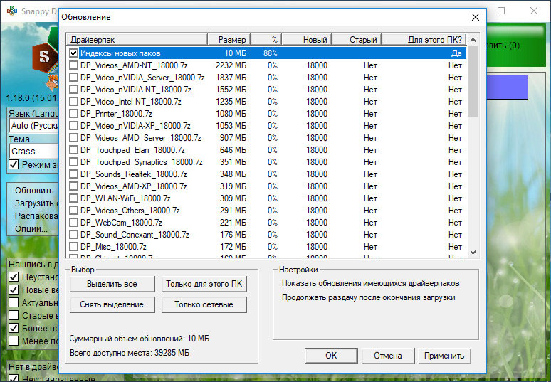This screenshot has width=551, height=382.
Task: Check the DP_WebCam_18000.7z checkbox
Action: [x=73, y=223]
